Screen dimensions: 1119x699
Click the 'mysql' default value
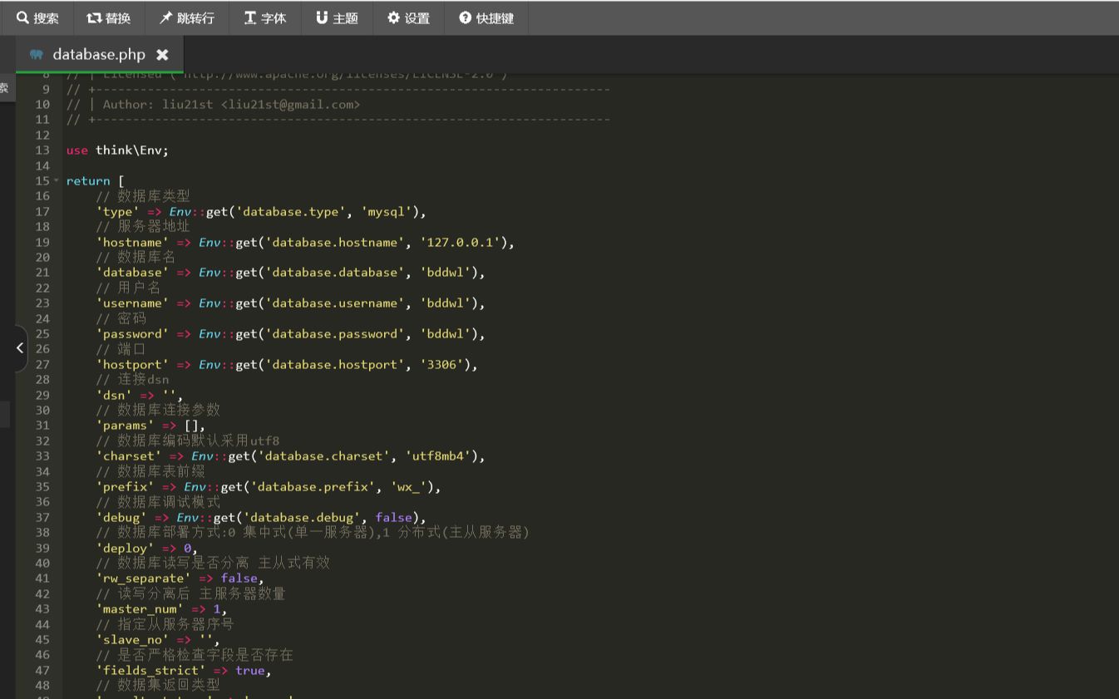click(387, 212)
